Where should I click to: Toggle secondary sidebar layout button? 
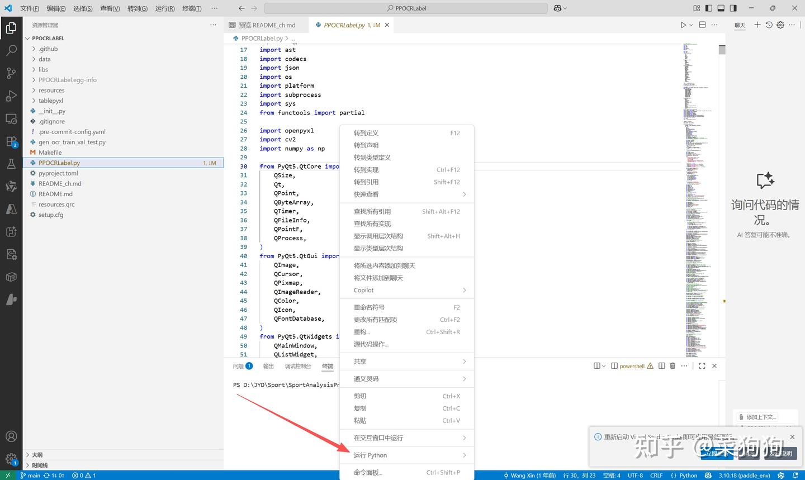tap(733, 8)
